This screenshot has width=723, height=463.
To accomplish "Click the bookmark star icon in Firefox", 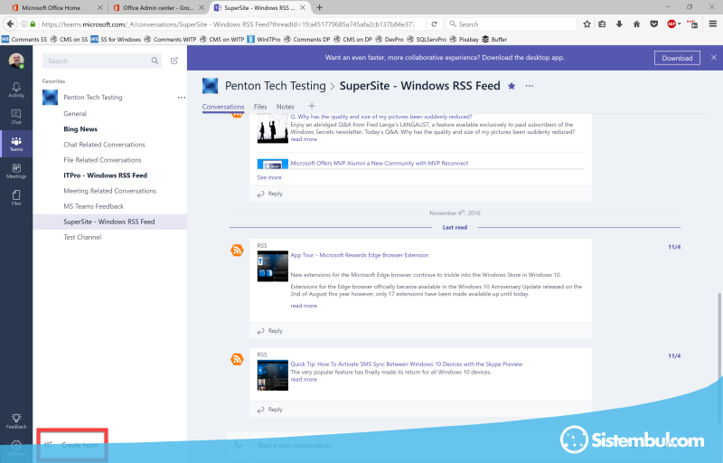I will pos(587,24).
